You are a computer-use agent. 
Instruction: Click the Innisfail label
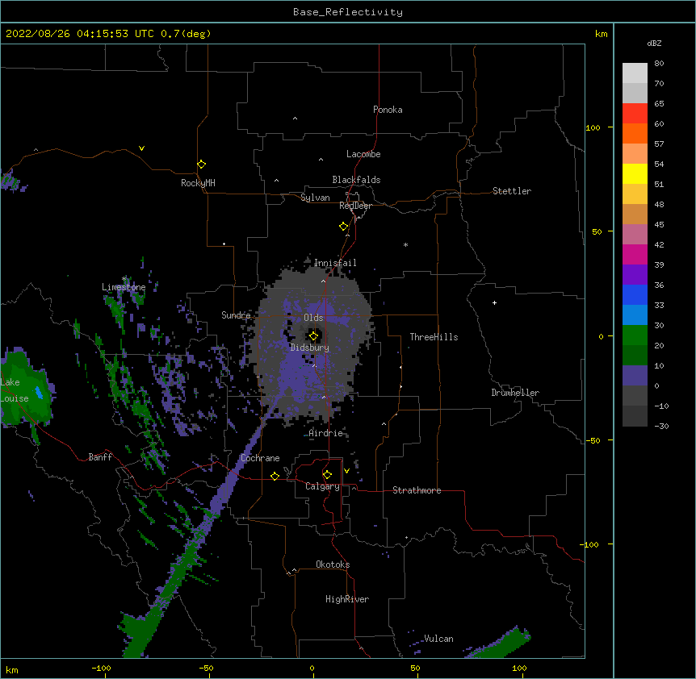click(335, 263)
